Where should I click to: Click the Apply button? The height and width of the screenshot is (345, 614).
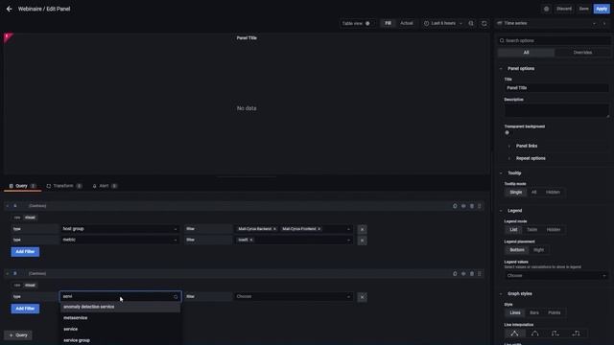[x=602, y=9]
